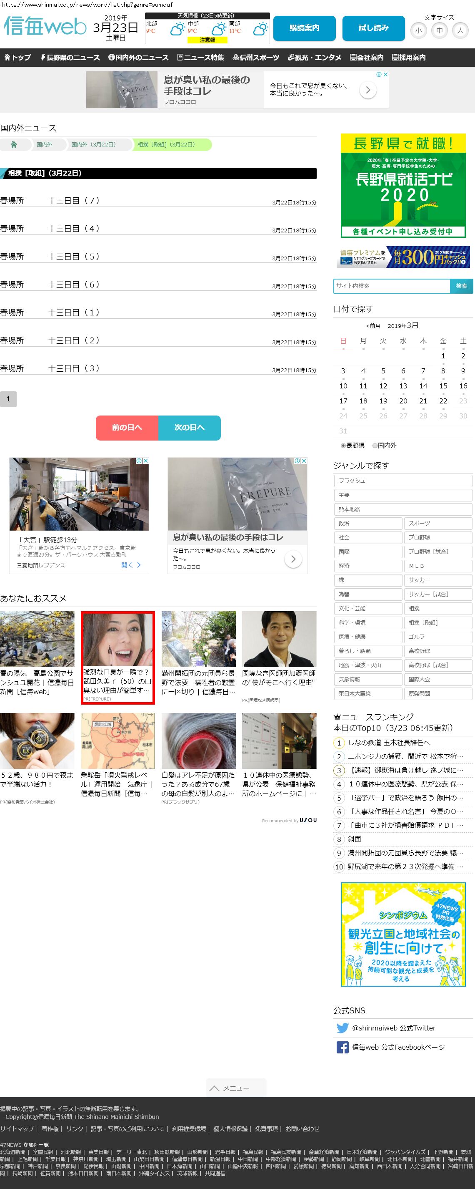
Task: Open the 信州スポーツ nav item
Action: pyautogui.click(x=256, y=57)
